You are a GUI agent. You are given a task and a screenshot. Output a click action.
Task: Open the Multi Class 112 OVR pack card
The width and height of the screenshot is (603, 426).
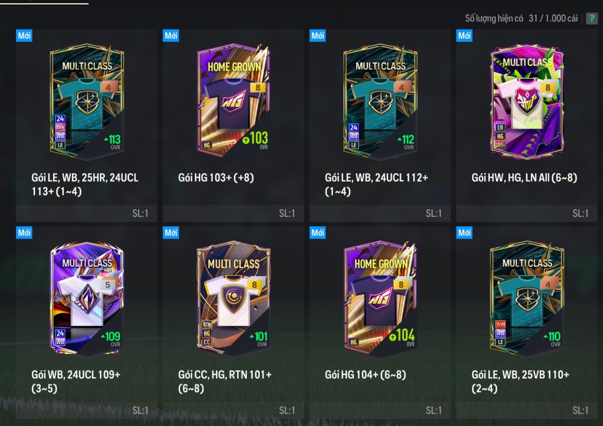(381, 102)
